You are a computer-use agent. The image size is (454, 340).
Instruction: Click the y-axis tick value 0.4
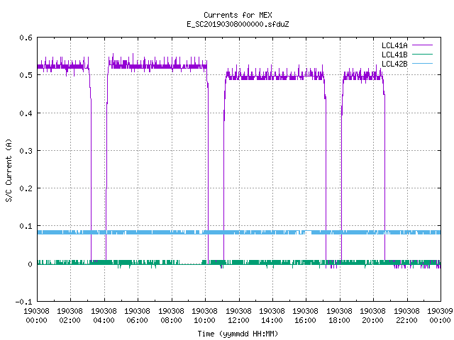click(26, 113)
